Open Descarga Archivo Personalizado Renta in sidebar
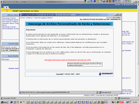Image resolution: width=139 pixels, height=104 pixels. coord(10,19)
